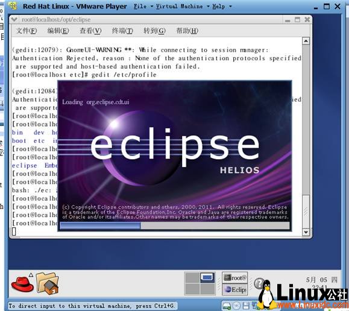Screen dimensions: 349x311
Task: Maximize the VMware Player window
Action: (327, 6)
